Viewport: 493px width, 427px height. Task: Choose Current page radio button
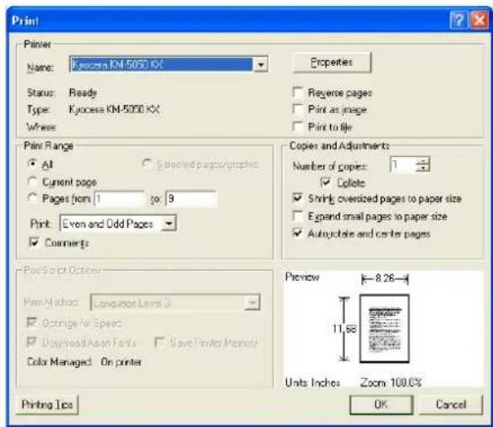coord(32,181)
